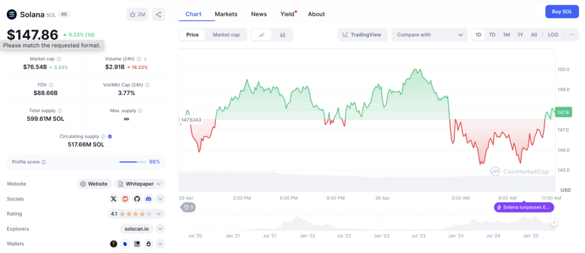Click the 517.66M SOL circulating supply value

86,144
